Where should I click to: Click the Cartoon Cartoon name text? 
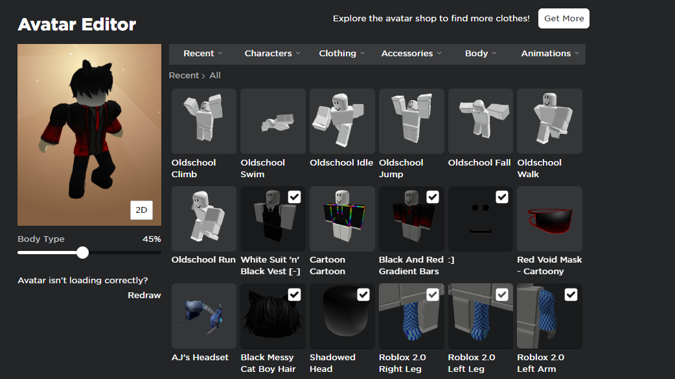[328, 266]
